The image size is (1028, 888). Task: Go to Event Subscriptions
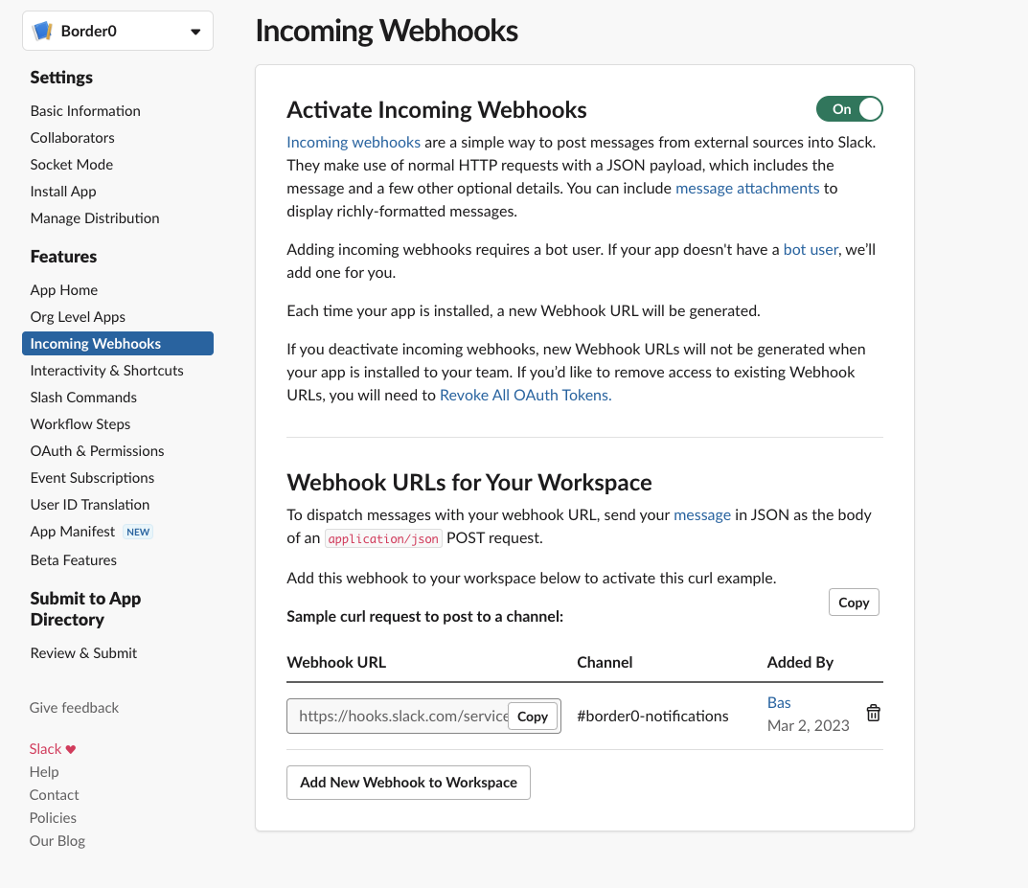pos(92,478)
